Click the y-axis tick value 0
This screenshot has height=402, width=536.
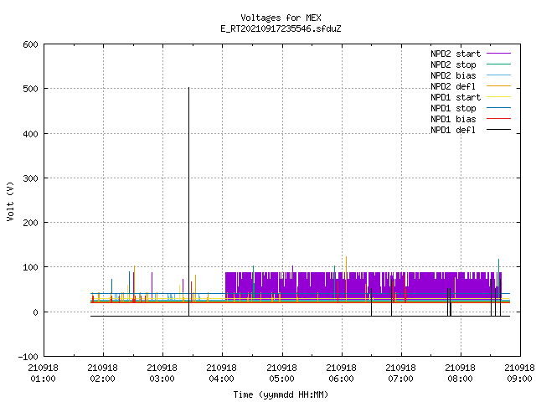[35, 312]
